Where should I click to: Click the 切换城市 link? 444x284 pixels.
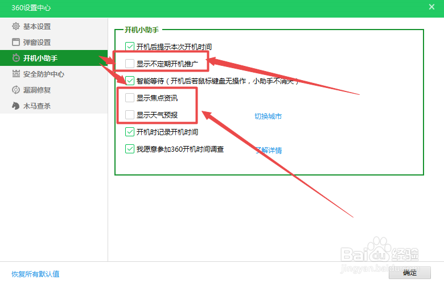tap(268, 116)
